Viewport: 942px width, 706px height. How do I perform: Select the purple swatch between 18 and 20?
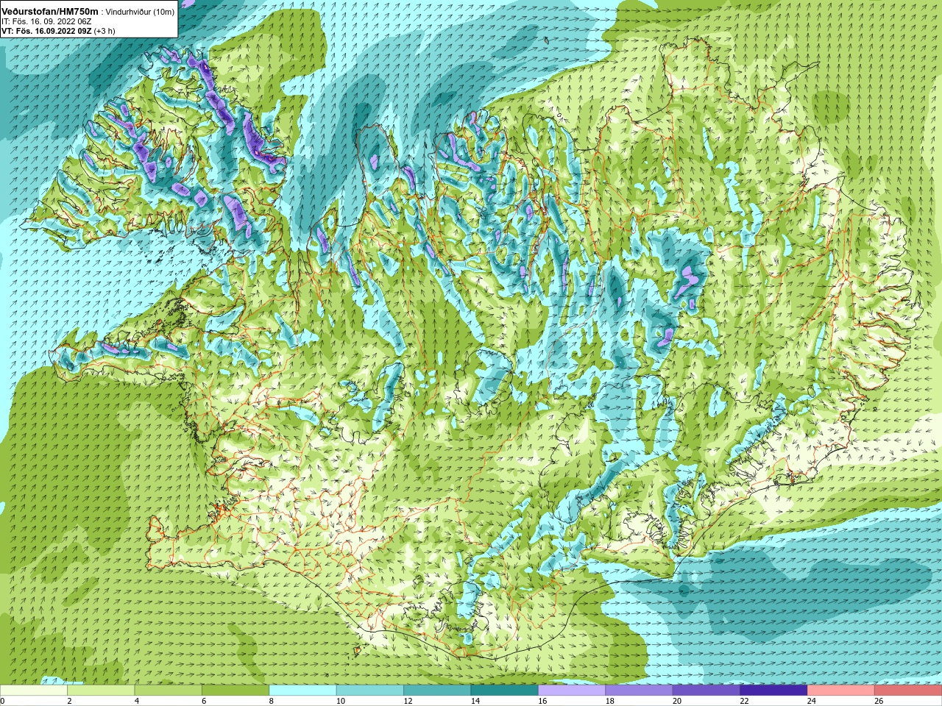[640, 691]
